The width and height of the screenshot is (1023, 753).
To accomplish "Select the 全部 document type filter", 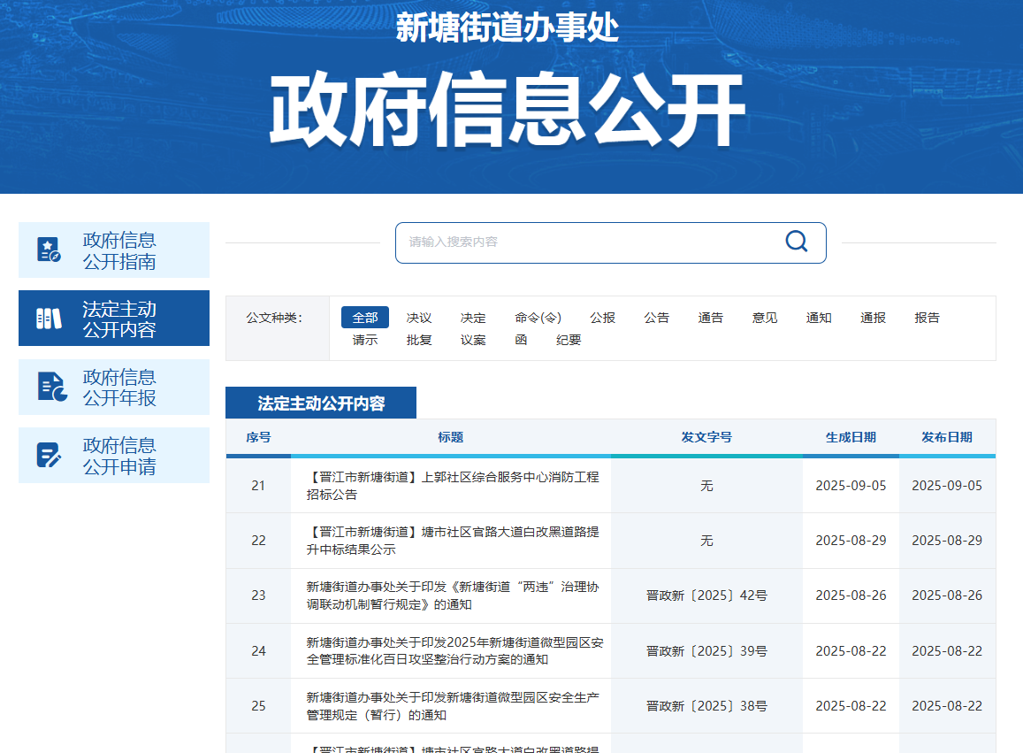I will [x=364, y=318].
